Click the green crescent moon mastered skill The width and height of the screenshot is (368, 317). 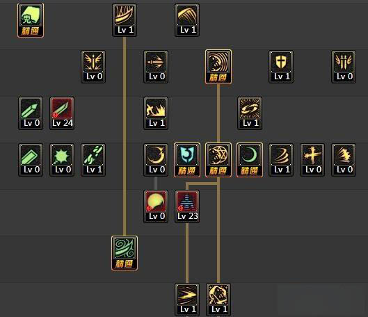coord(250,160)
